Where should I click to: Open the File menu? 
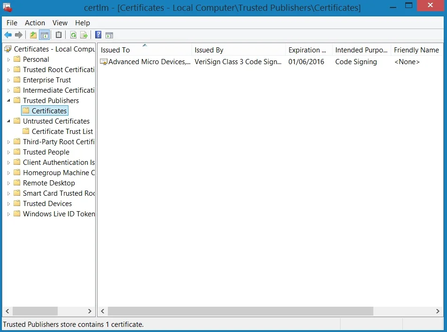click(x=12, y=23)
